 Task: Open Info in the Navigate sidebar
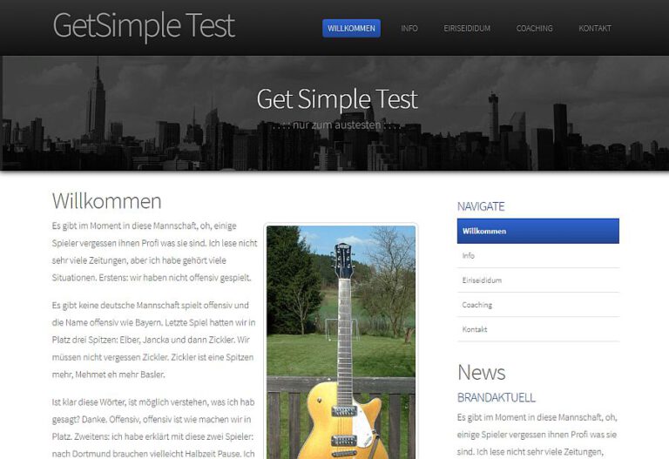(538, 255)
